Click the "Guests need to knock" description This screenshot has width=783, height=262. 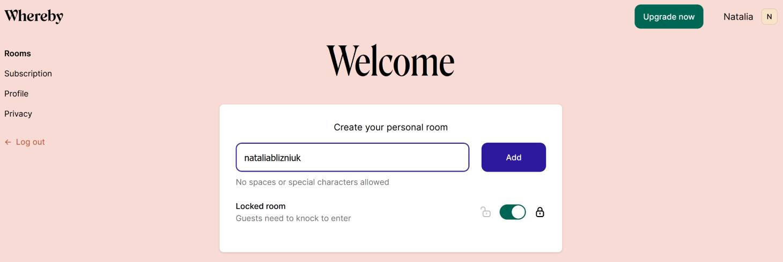click(293, 218)
